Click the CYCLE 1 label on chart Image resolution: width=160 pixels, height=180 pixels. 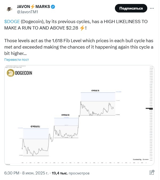[x=35, y=126]
